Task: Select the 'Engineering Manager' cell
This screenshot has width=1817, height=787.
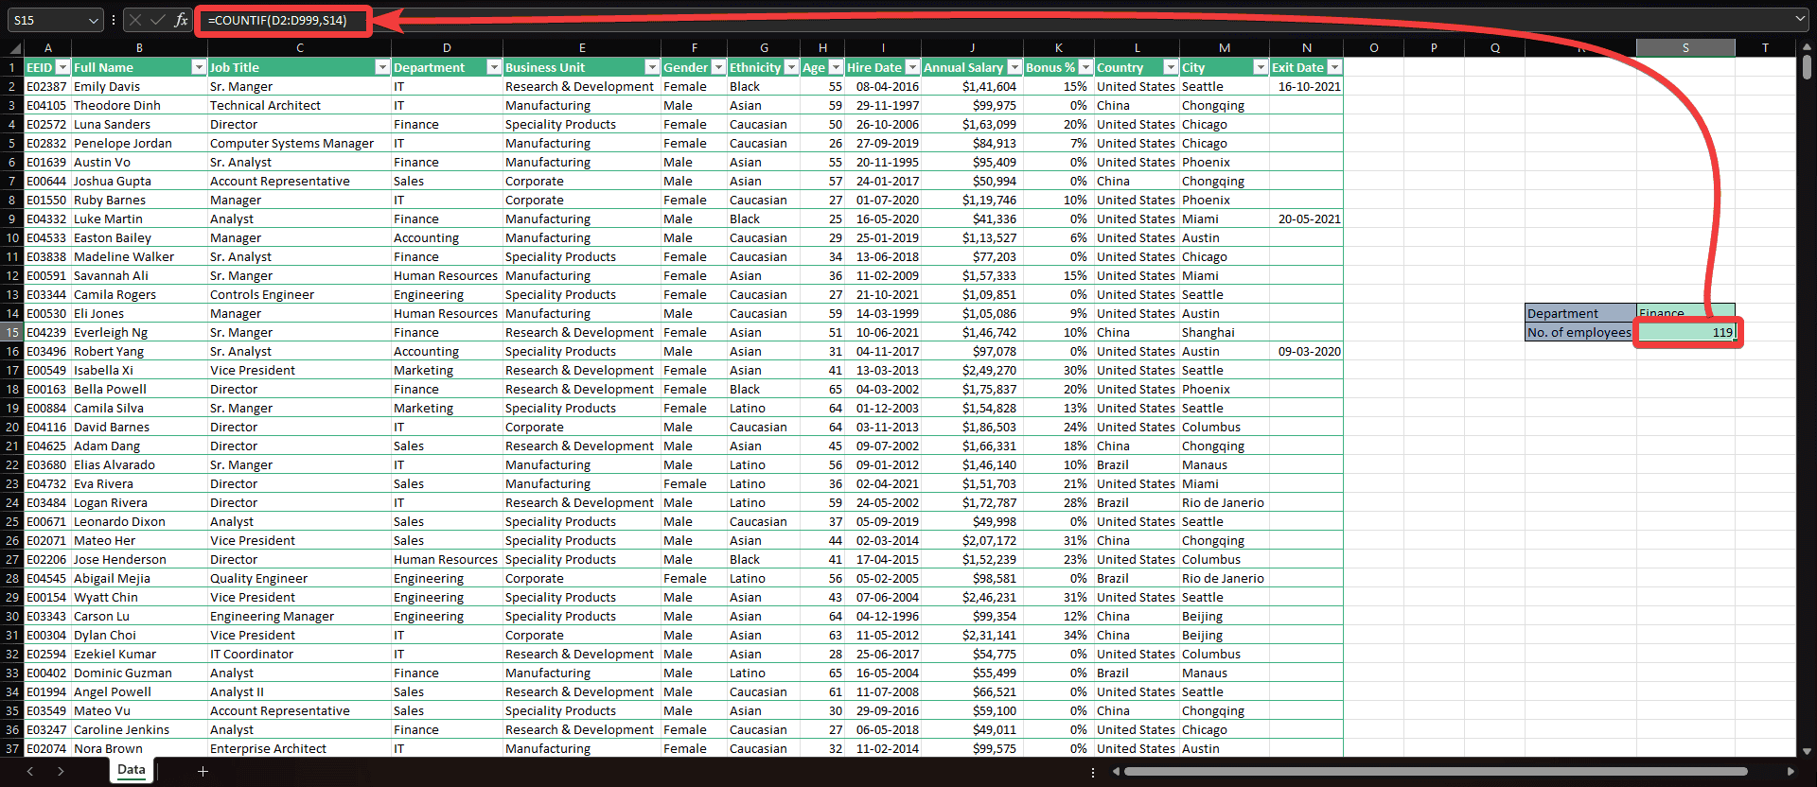Action: (299, 616)
